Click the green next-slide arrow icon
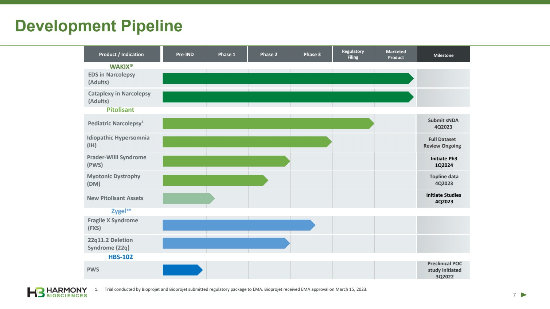The width and height of the screenshot is (550, 309). coord(524,295)
